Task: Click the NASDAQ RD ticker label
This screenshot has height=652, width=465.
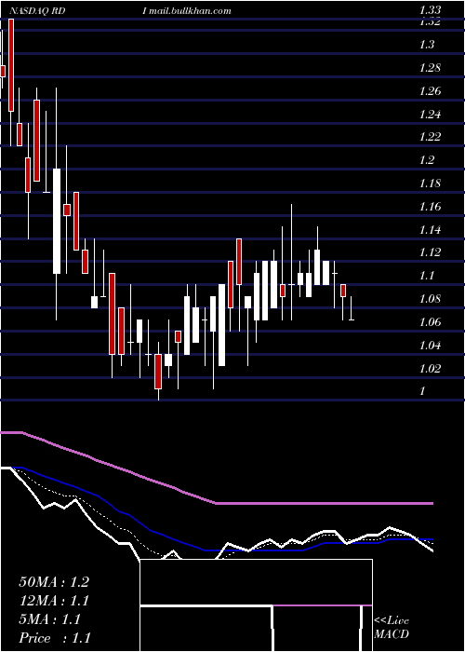Action: [36, 11]
